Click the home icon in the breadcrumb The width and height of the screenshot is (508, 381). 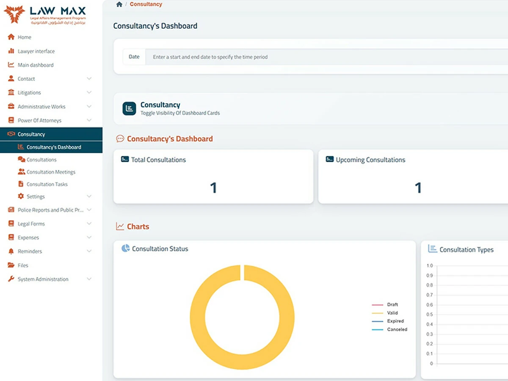119,4
